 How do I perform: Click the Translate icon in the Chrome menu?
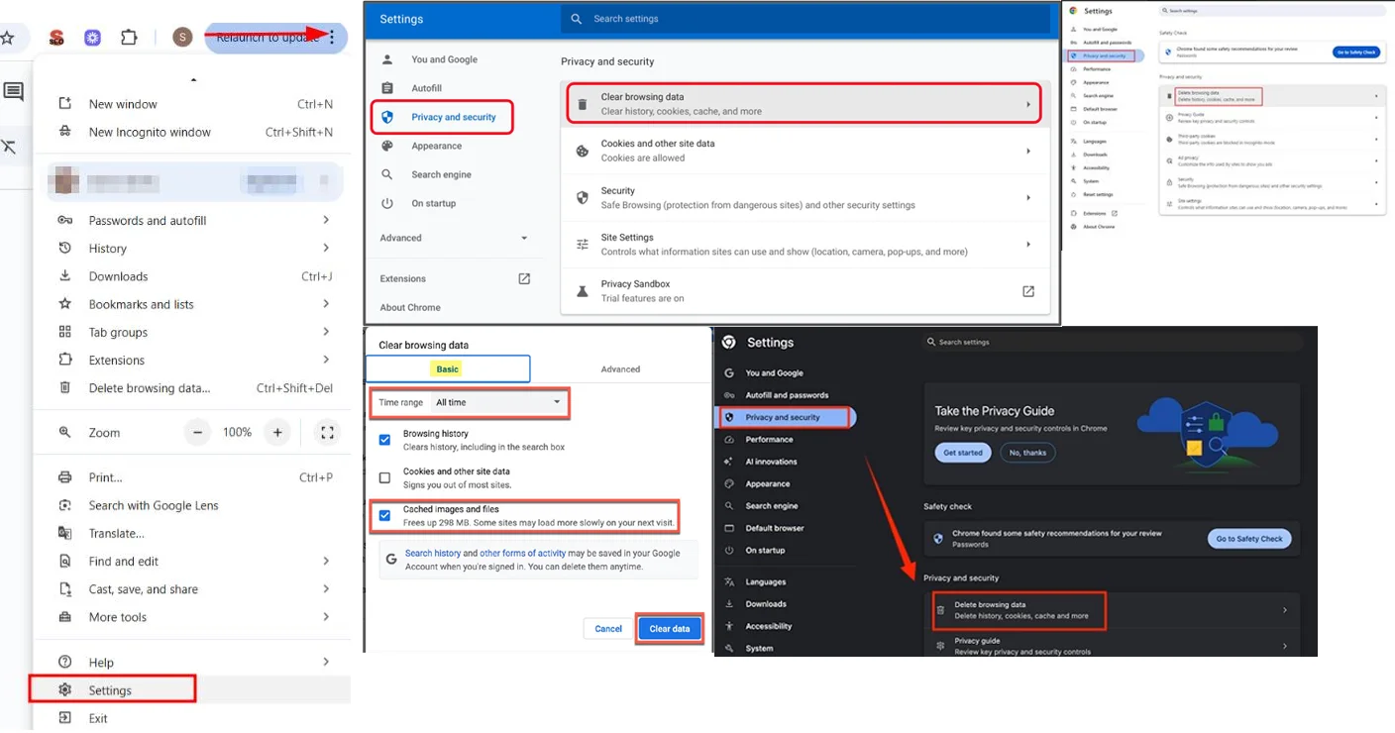coord(65,533)
